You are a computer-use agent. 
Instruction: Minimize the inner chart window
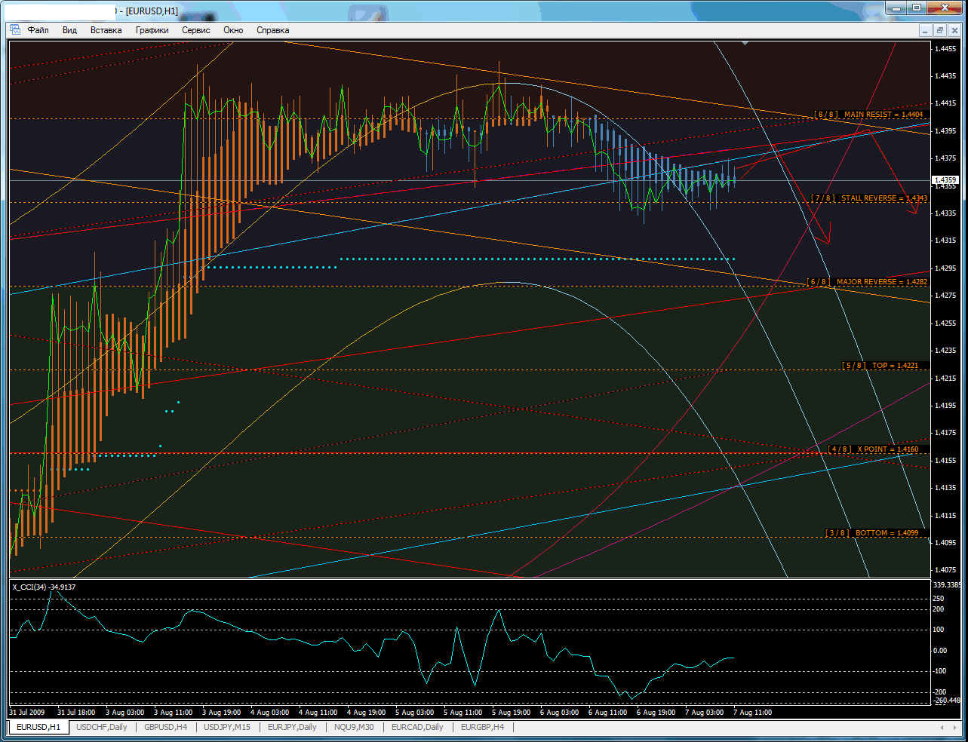point(926,30)
